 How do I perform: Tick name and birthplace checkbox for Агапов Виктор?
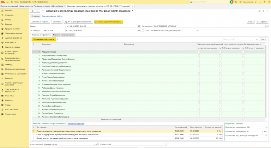pyautogui.click(x=243, y=73)
